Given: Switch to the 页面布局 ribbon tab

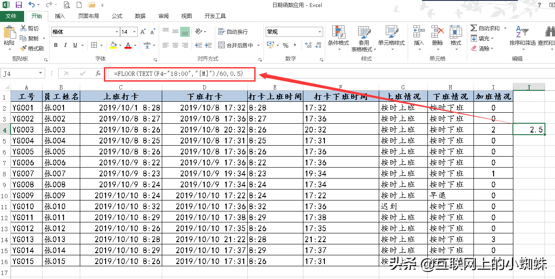Looking at the screenshot, I should [89, 16].
